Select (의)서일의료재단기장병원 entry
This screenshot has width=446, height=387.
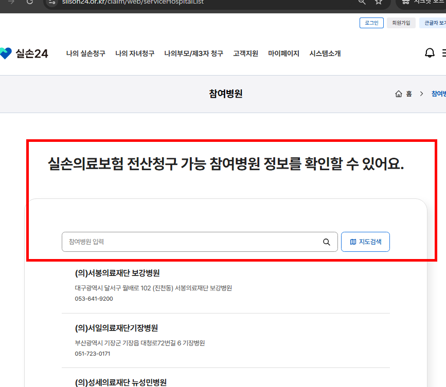pos(116,328)
